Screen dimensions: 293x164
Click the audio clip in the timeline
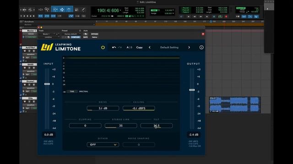coord(235,105)
